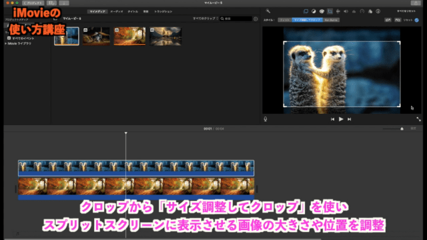Click the share export icon

[416, 3]
